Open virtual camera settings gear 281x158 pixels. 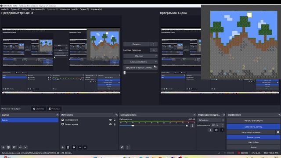coord(278,132)
